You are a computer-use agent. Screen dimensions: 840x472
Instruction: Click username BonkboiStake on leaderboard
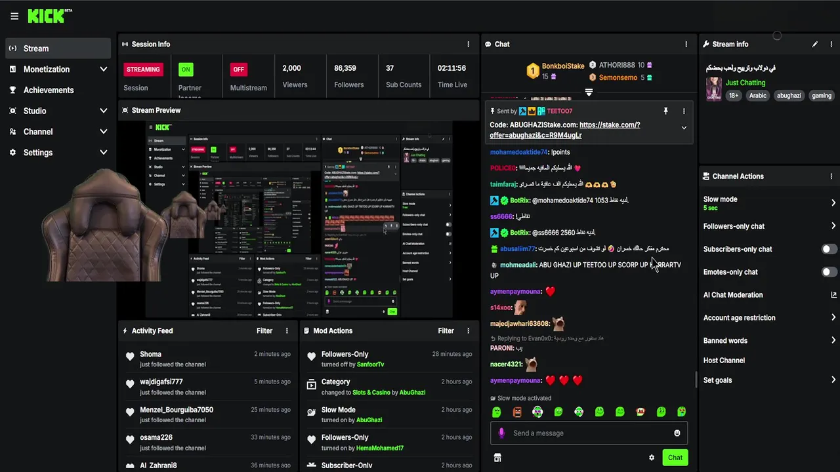point(563,66)
